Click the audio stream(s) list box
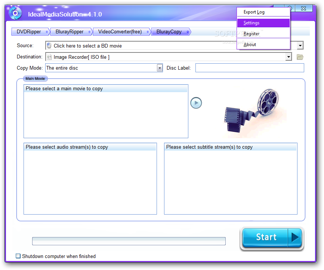Viewport: 324px width, 270px height. tap(90, 179)
